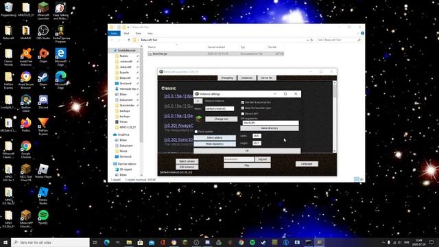Enable the Force update checkbox
Screen dimensions: 439x247
[x=196, y=132]
